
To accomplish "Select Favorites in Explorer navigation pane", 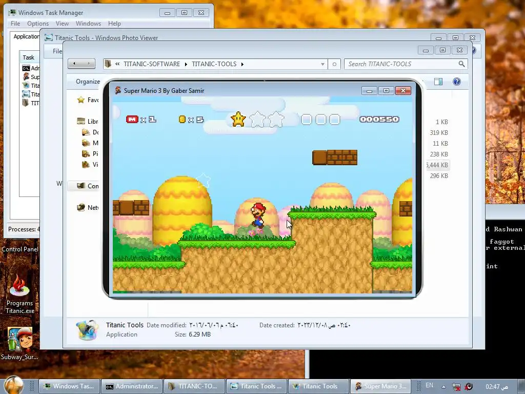I will click(88, 100).
